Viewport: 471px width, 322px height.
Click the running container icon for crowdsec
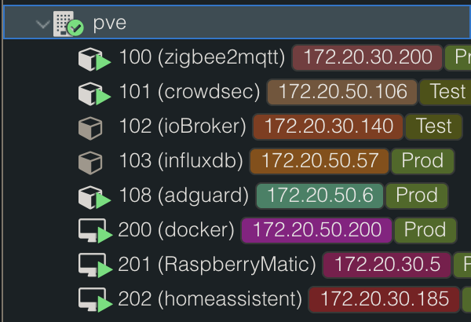pos(94,93)
